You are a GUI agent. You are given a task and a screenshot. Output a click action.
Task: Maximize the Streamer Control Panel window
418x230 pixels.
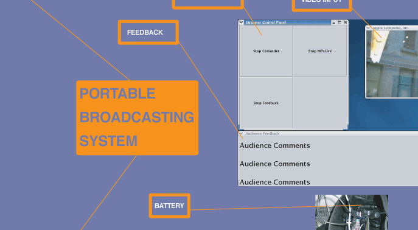pos(340,23)
